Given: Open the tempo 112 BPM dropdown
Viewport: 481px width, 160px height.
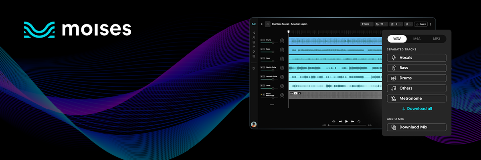Looking at the screenshot, I should coord(382,24).
